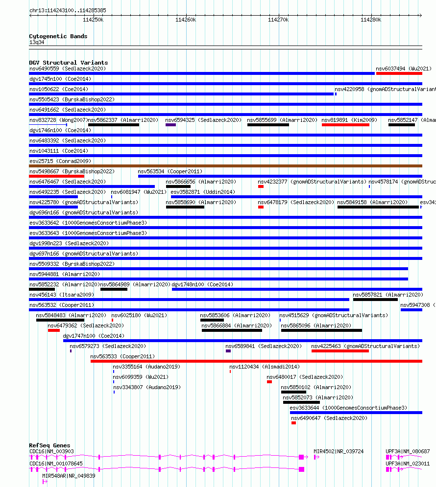This screenshot has height=487, width=436.
Task: Open the nsv6478179 (Sedlazeck2020) label
Action: click(x=296, y=202)
